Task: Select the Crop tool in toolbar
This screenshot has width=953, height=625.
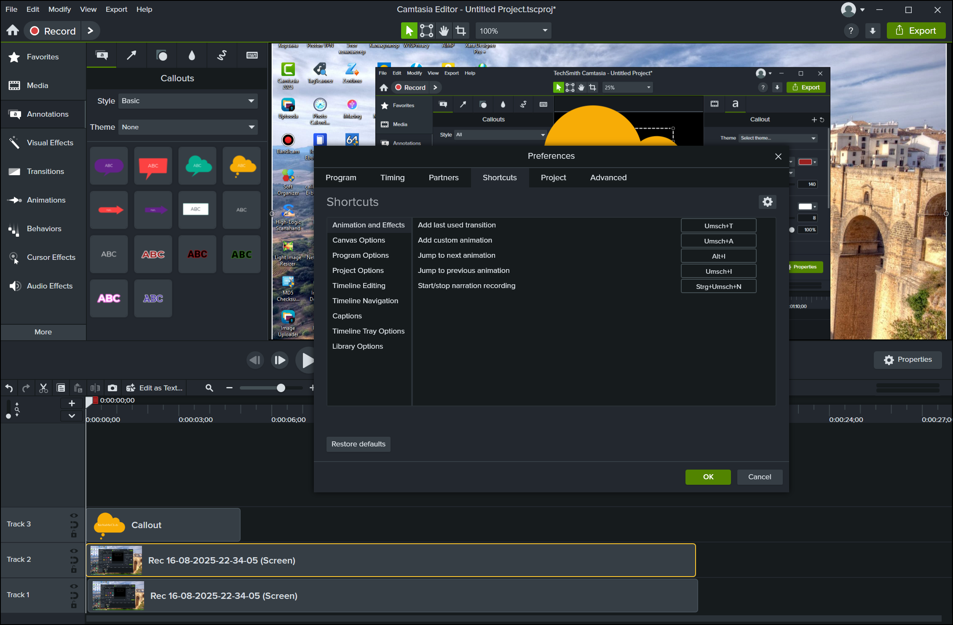Action: (x=461, y=31)
